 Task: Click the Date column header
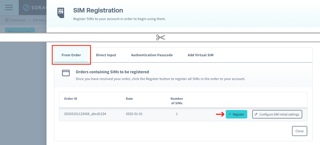pyautogui.click(x=129, y=98)
